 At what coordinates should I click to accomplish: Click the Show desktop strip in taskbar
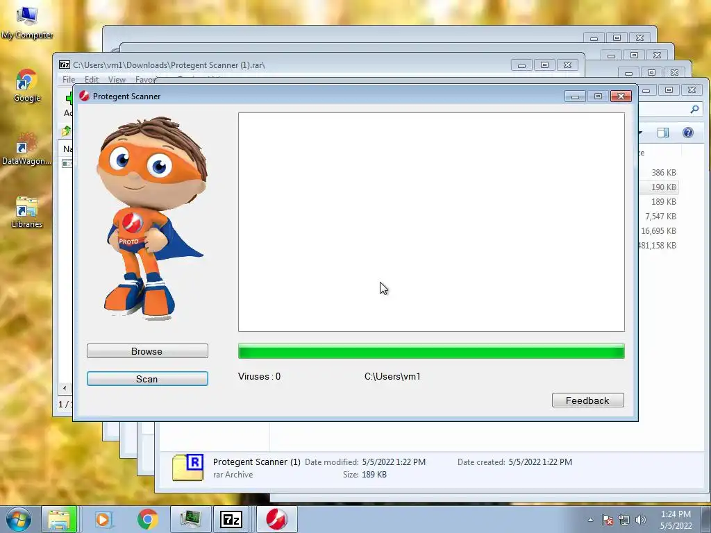(706, 519)
